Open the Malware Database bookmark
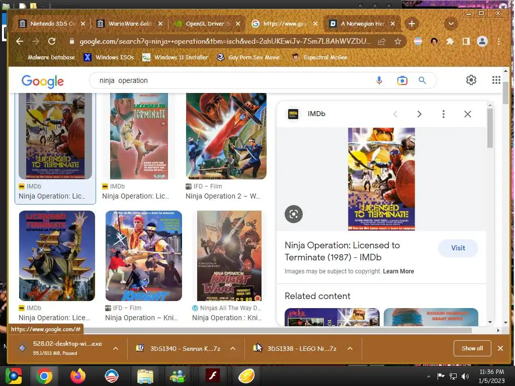Screen dimensions: 515x386 [47, 57]
